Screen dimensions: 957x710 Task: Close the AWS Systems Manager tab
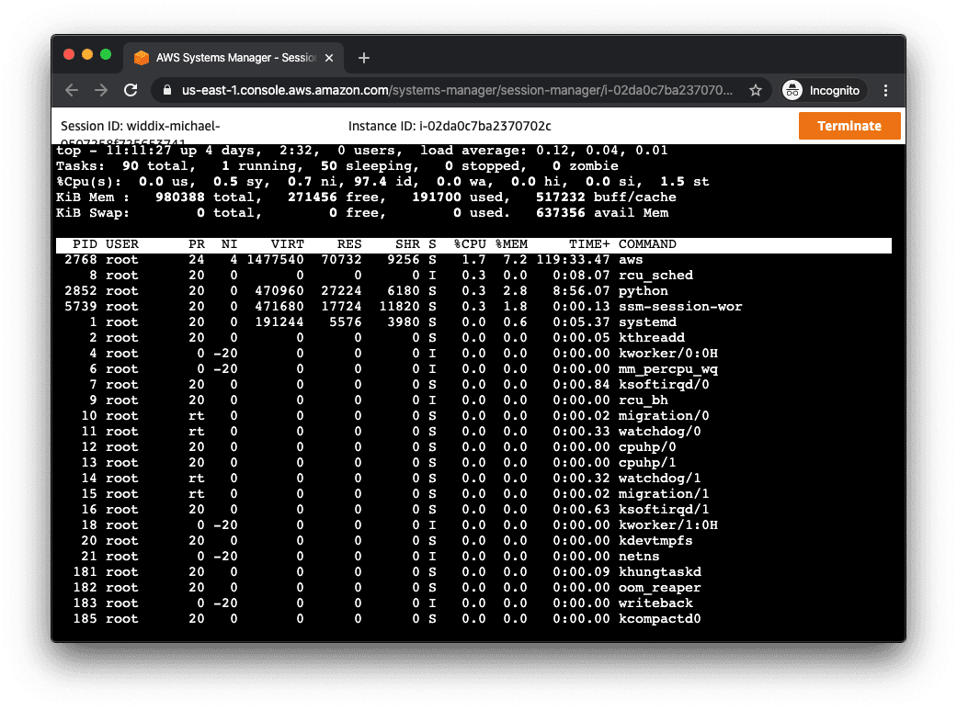coord(329,58)
